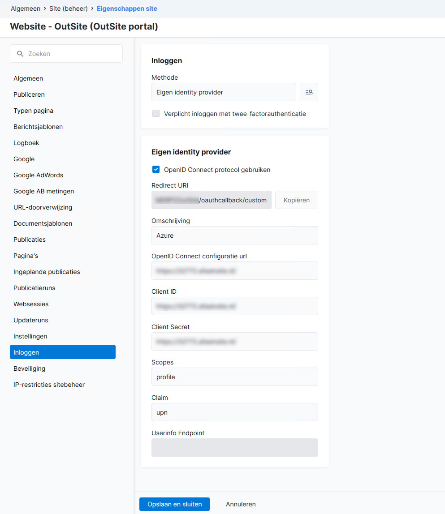Uncheck OpenID Connect protocol gebruiken
This screenshot has width=445, height=514.
point(156,170)
